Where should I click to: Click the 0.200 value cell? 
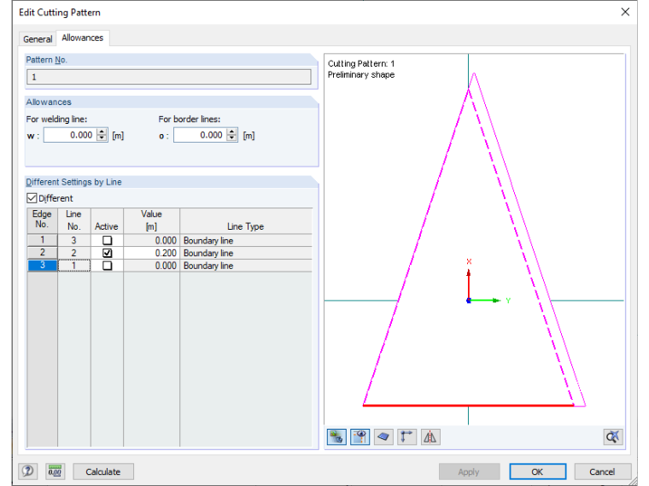coord(151,253)
